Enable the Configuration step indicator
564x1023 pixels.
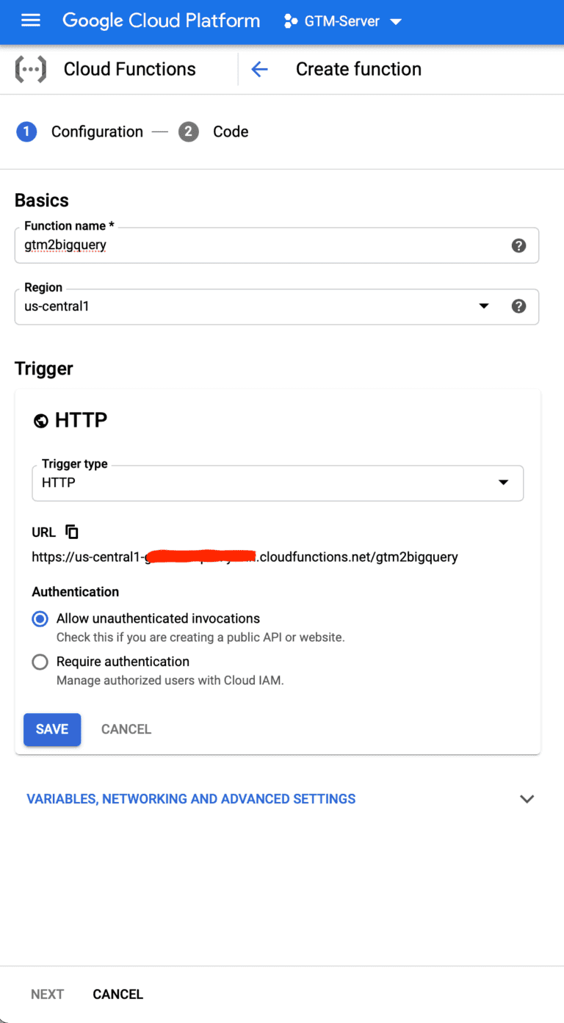27,131
